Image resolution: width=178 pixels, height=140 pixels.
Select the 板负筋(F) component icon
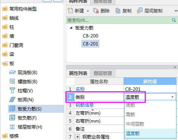[12, 118]
